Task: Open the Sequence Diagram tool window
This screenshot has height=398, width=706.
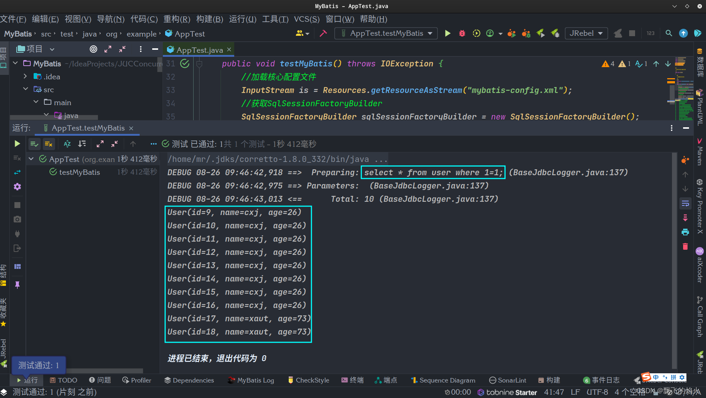Action: tap(443, 380)
